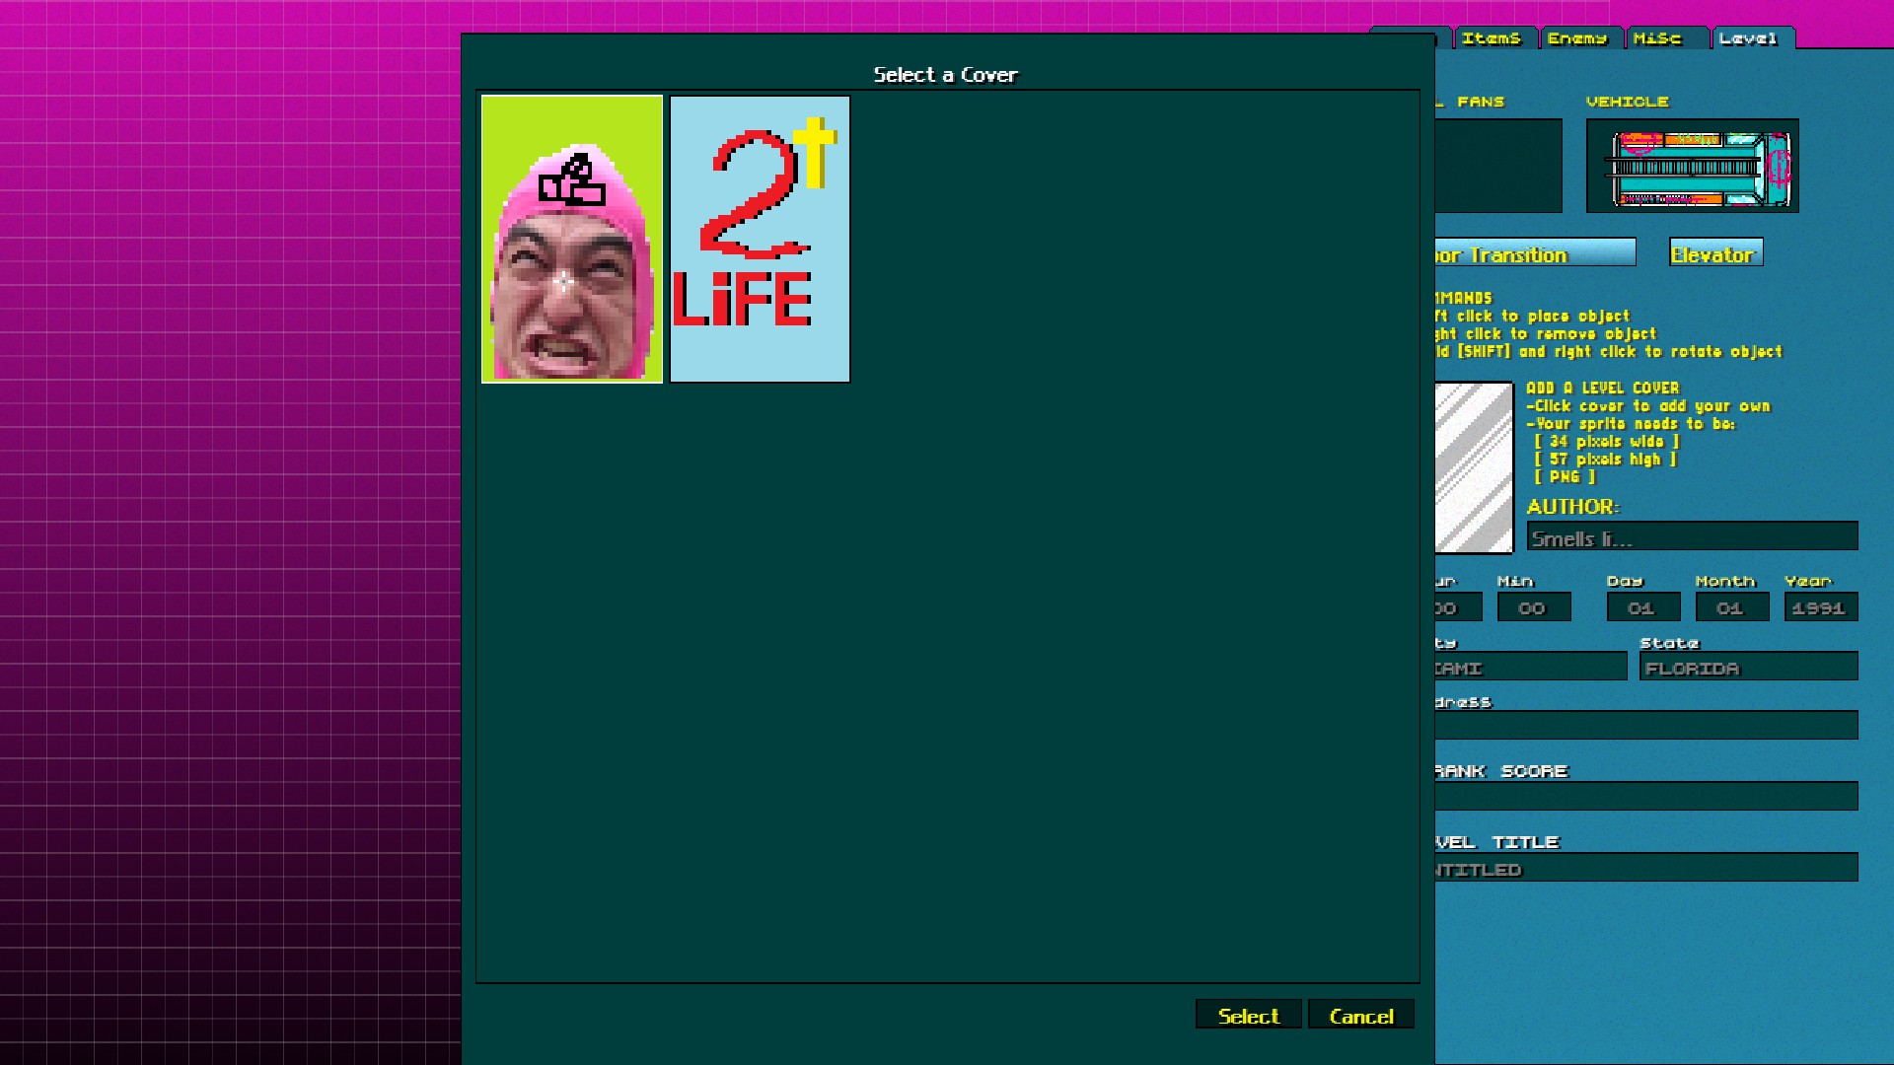Edit the Day field showing 01

(1643, 607)
